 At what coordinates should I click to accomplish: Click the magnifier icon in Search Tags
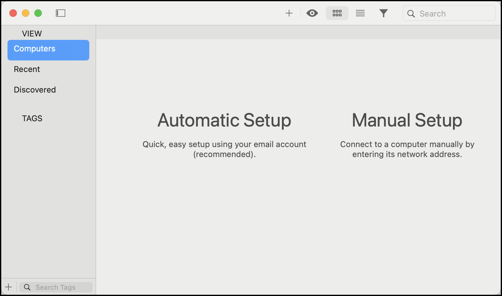point(27,287)
